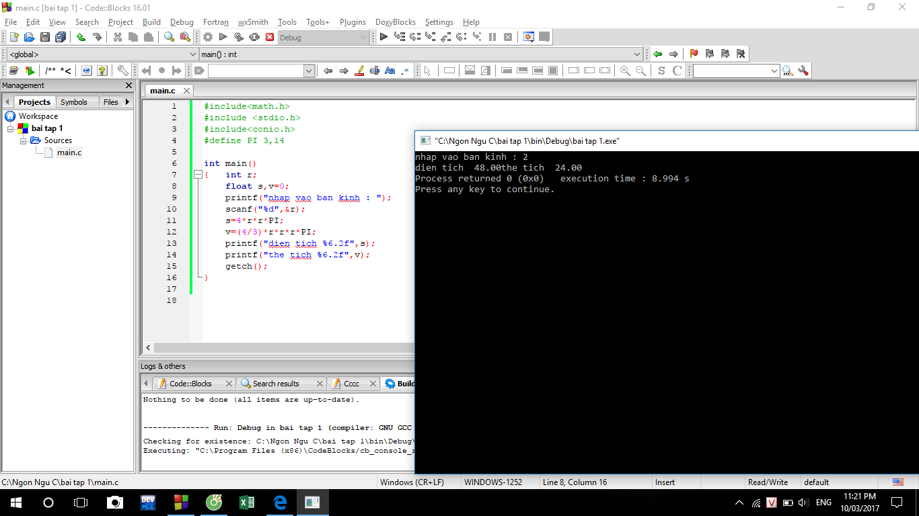Start debugging with Debug/Continue arrow icon
This screenshot has width=919, height=516.
click(x=383, y=38)
